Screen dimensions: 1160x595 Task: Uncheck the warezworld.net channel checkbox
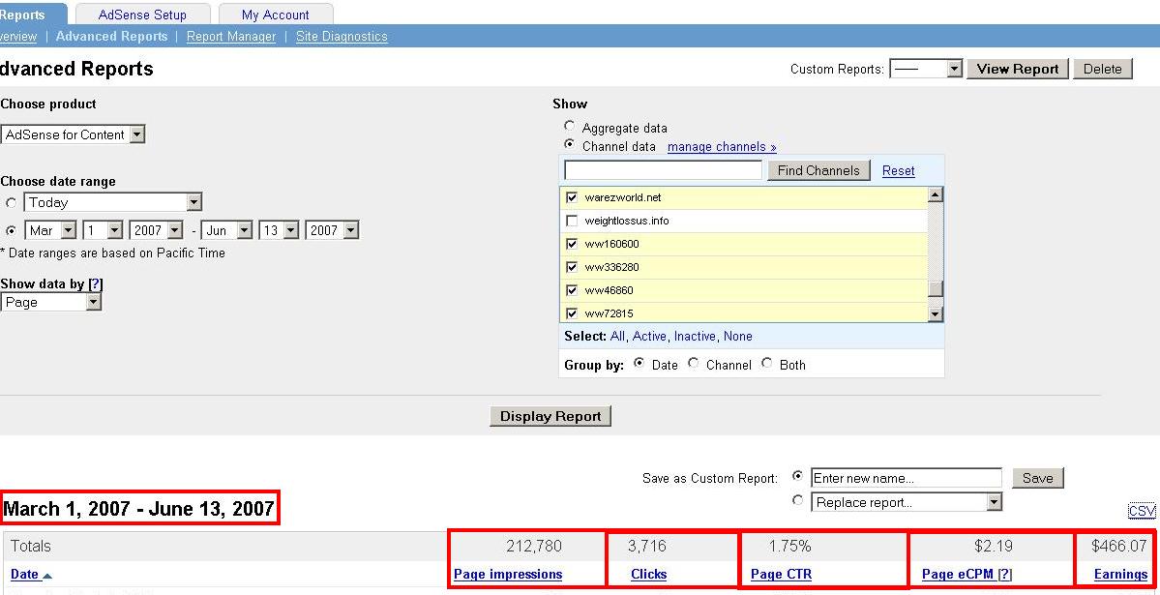click(571, 197)
